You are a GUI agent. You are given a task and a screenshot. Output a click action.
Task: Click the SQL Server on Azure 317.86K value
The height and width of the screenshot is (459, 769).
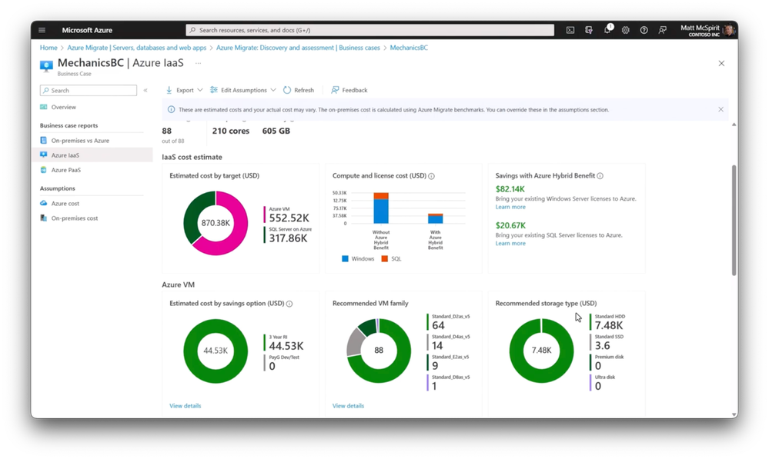tap(288, 238)
